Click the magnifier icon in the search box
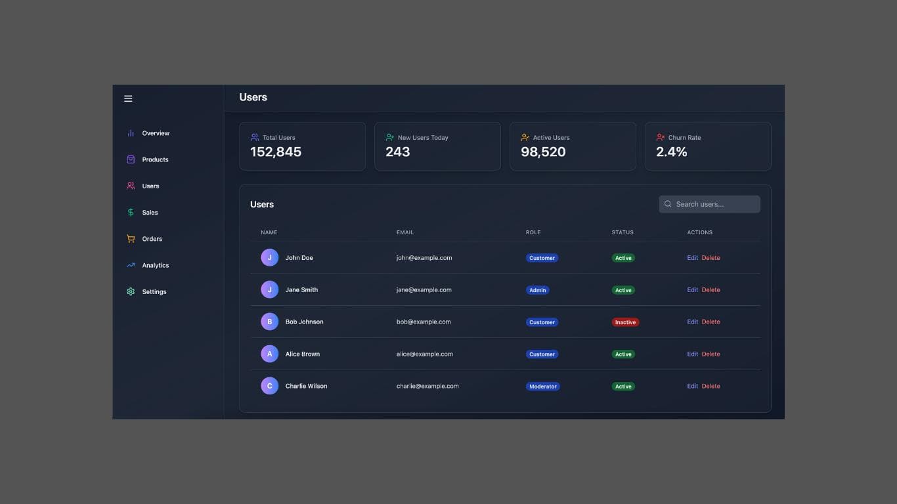The width and height of the screenshot is (897, 504). tap(668, 204)
